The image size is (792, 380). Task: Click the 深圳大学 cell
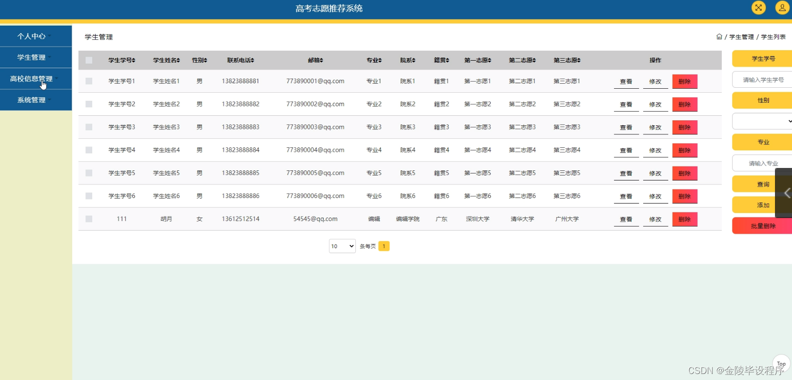[x=478, y=219]
